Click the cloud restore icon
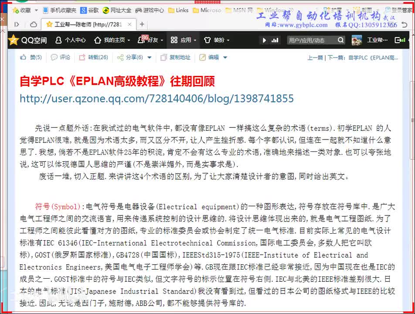The height and width of the screenshot is (314, 415). [x=33, y=24]
